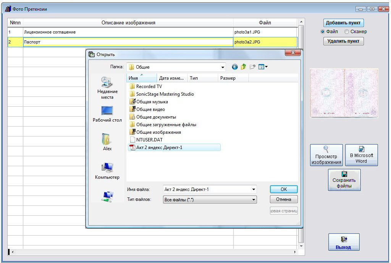Select cell Лицензионное соглашение in table
Screen dimensions: 391x263
click(x=128, y=32)
